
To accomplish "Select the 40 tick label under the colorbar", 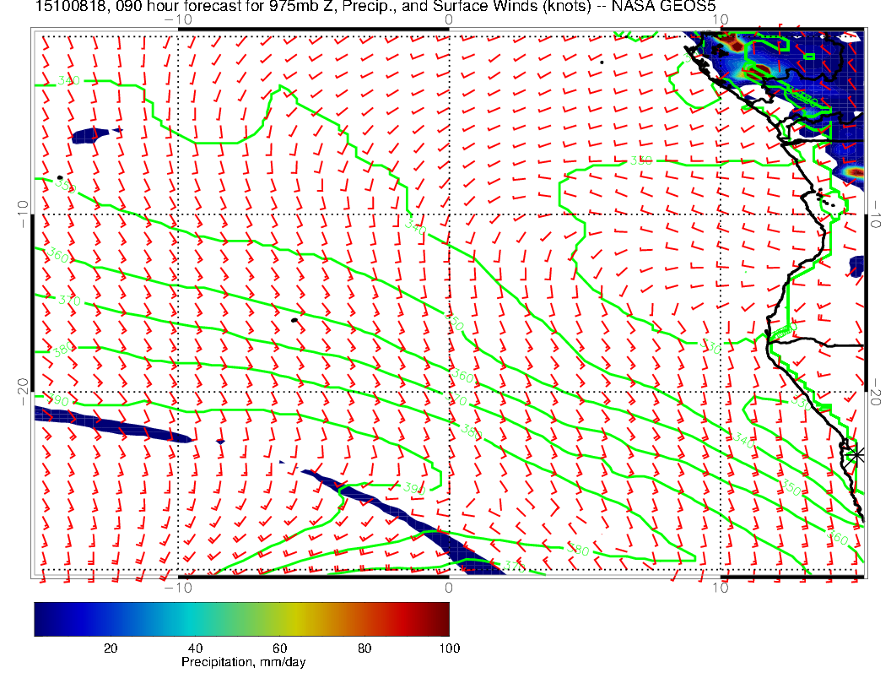I will pos(195,648).
